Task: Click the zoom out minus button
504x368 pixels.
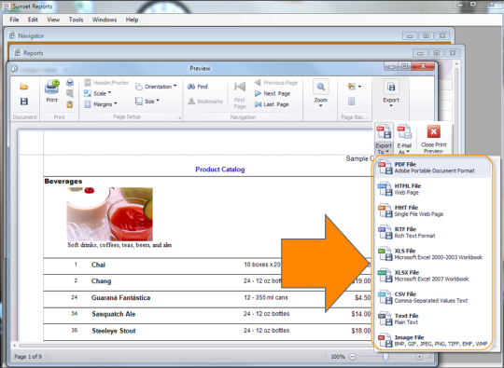Action: coord(353,357)
